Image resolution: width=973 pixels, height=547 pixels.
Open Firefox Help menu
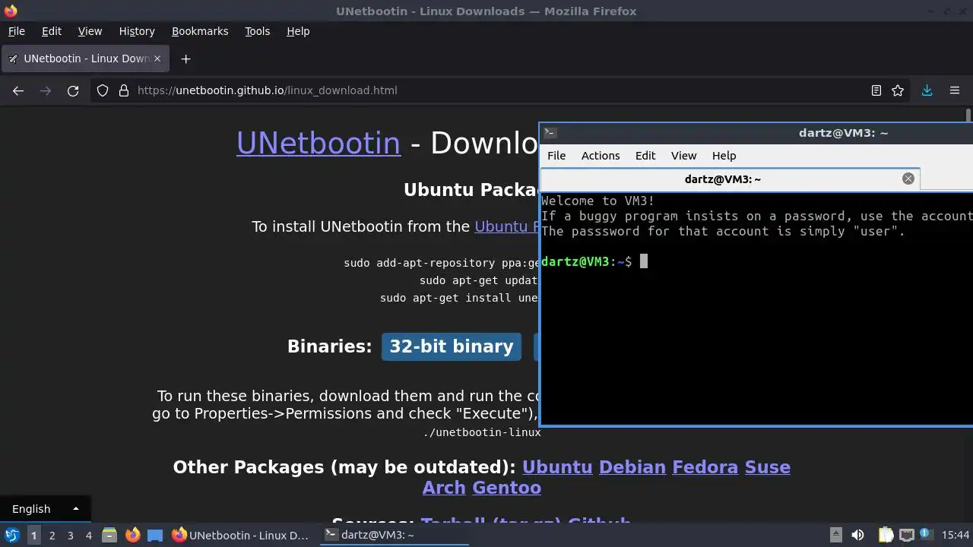pyautogui.click(x=298, y=31)
